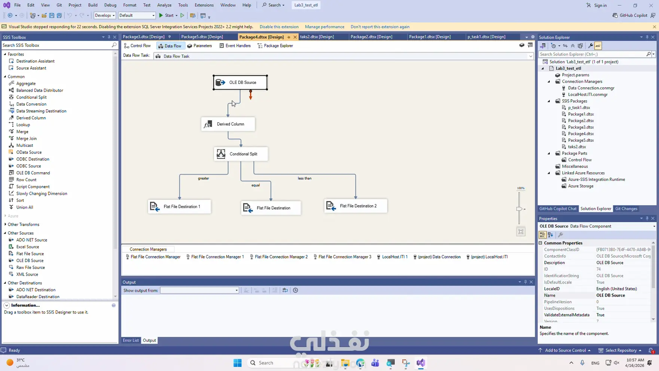Click Don't report this extension again link
This screenshot has height=371, width=659.
click(380, 27)
